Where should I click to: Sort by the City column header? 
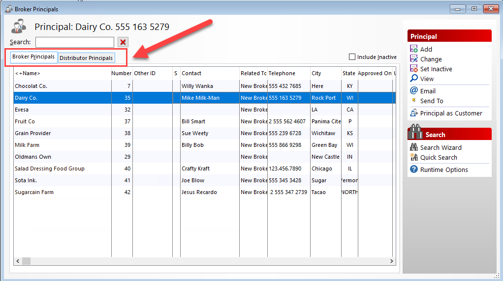point(326,73)
